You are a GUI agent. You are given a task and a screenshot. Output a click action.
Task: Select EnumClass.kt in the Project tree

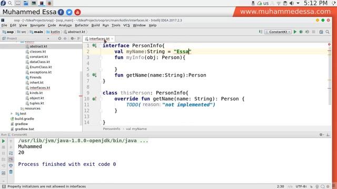tap(41, 67)
